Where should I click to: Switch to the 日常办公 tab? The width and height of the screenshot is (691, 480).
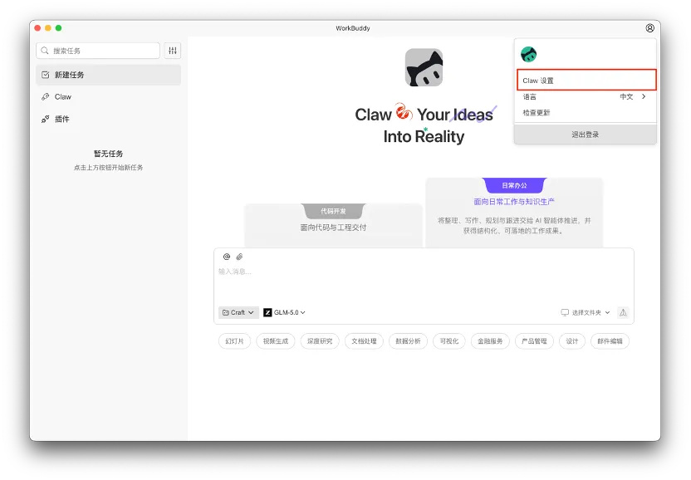tap(514, 185)
